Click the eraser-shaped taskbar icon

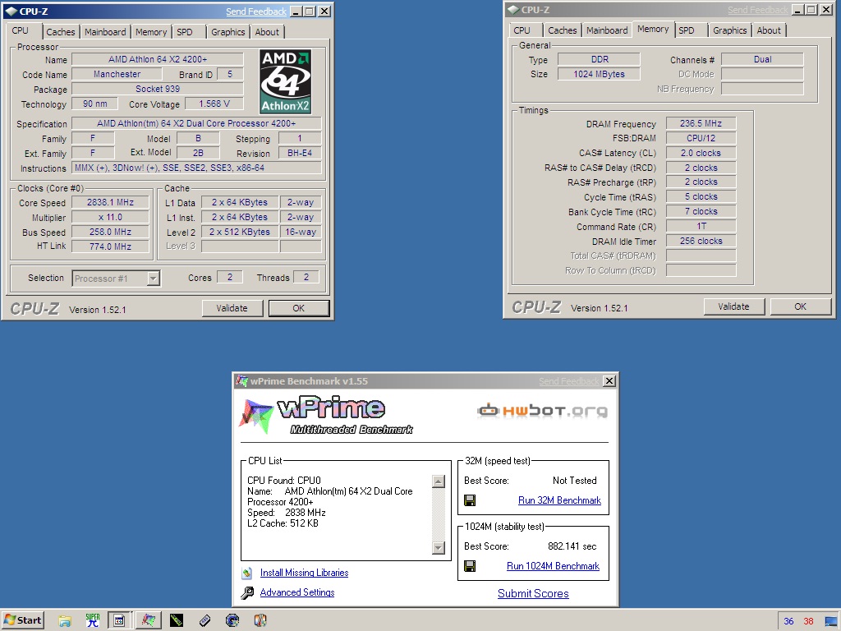pyautogui.click(x=205, y=621)
